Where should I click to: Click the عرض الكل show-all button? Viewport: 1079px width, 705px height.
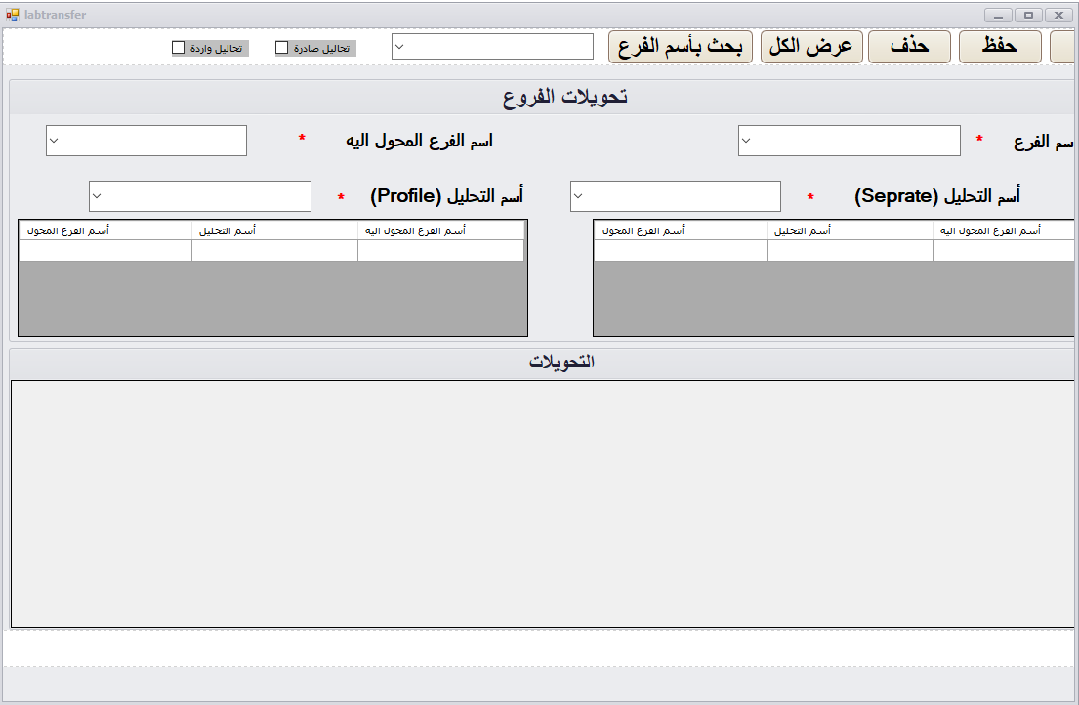[811, 45]
